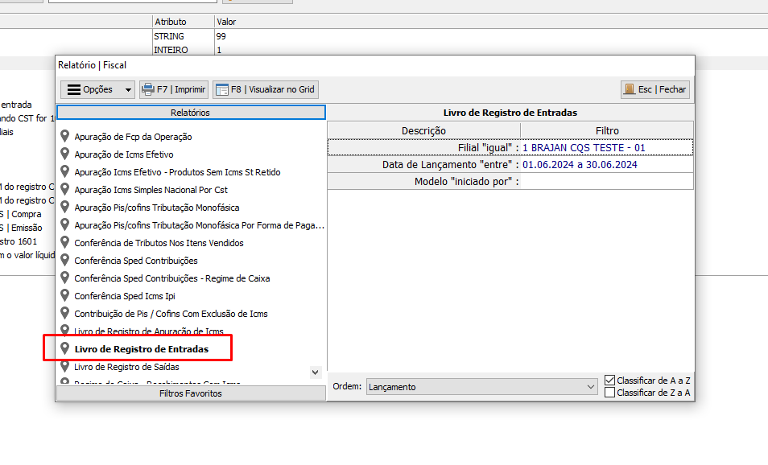Screen dimensions: 768x465
Task: Click pin icon beside Apuração de Fcp da Operação
Action: 65,136
